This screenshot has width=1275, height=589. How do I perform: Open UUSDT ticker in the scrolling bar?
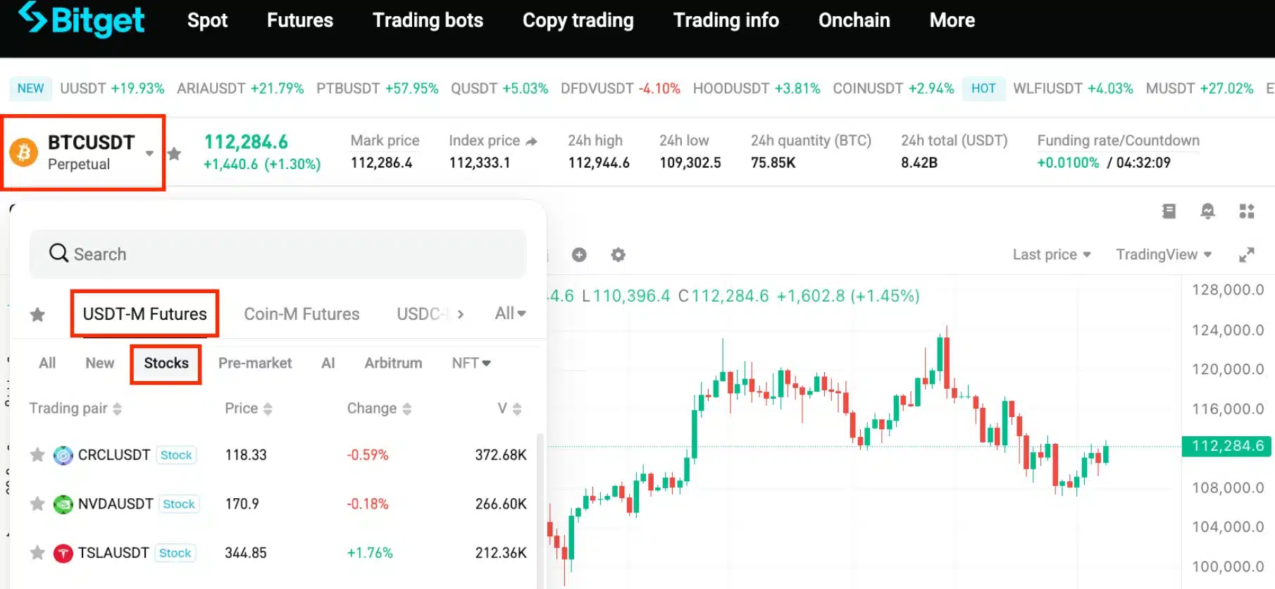click(112, 89)
